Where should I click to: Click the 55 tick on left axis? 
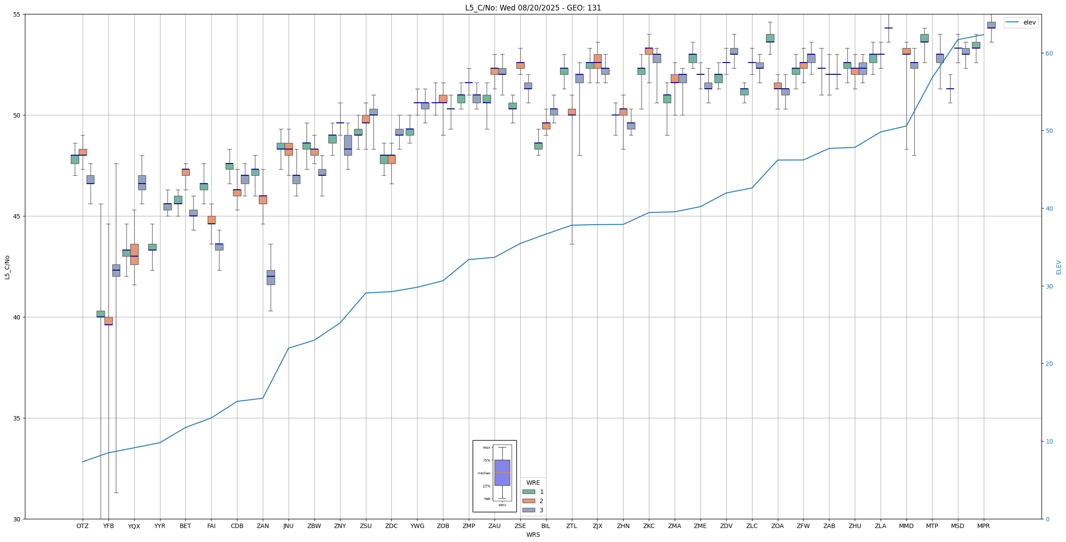[17, 14]
